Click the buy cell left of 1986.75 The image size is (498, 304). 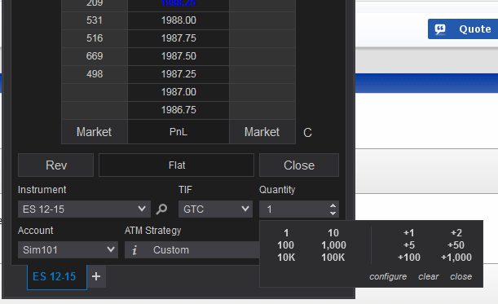(95, 110)
